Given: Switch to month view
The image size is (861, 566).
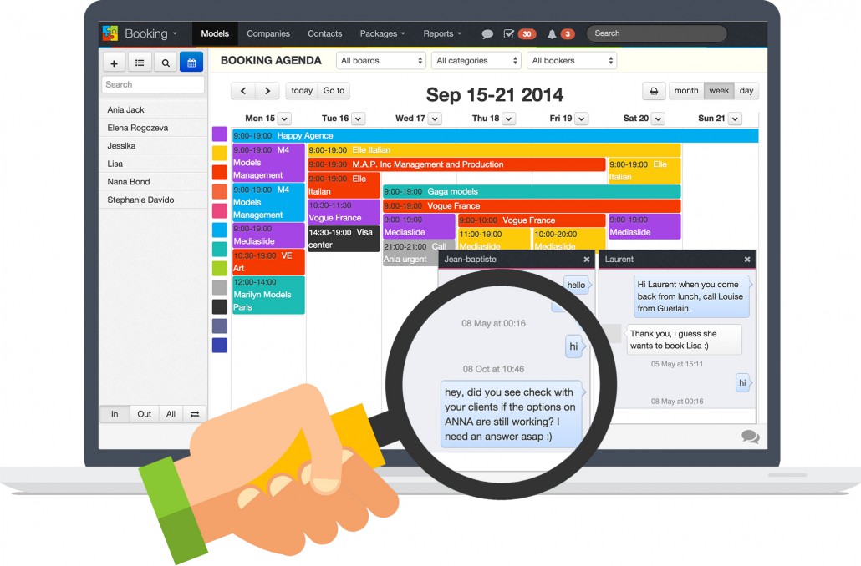Looking at the screenshot, I should point(686,91).
